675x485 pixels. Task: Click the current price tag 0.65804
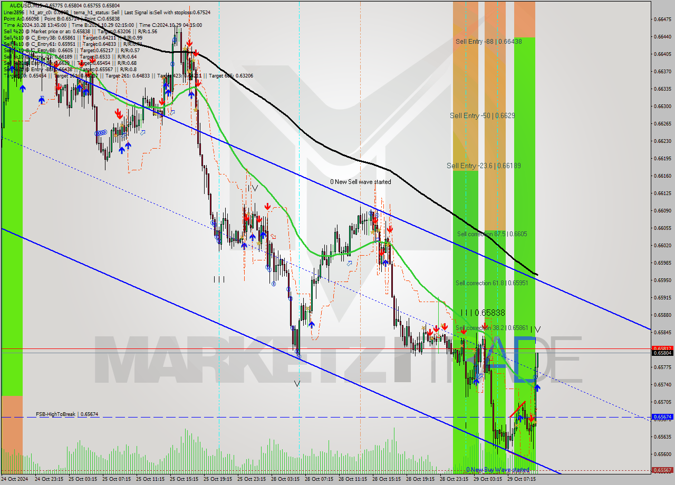coord(662,353)
